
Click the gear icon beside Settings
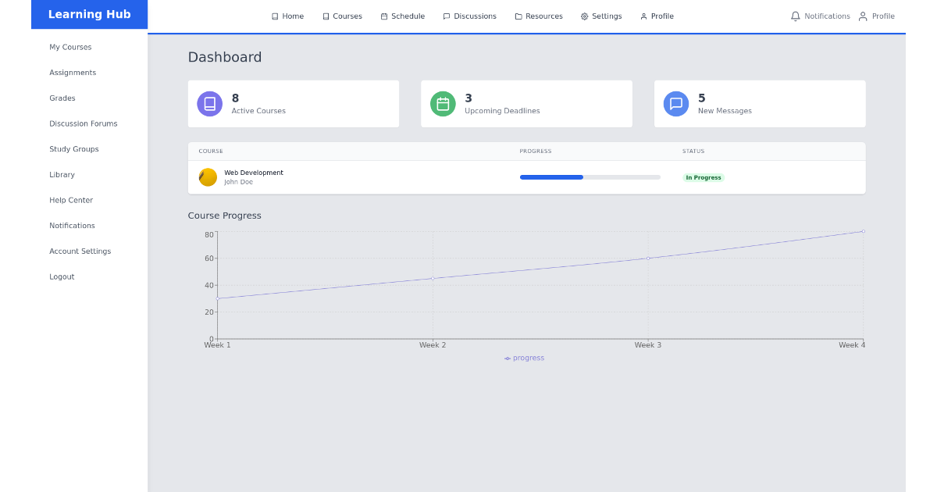click(x=584, y=16)
